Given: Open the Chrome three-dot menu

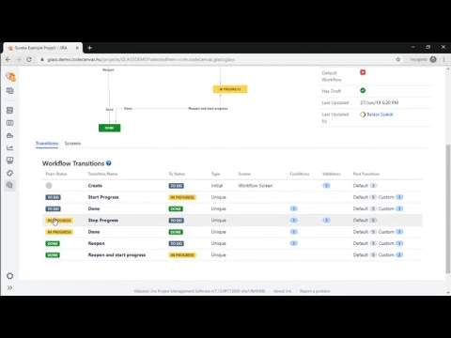Looking at the screenshot, I should 443,59.
